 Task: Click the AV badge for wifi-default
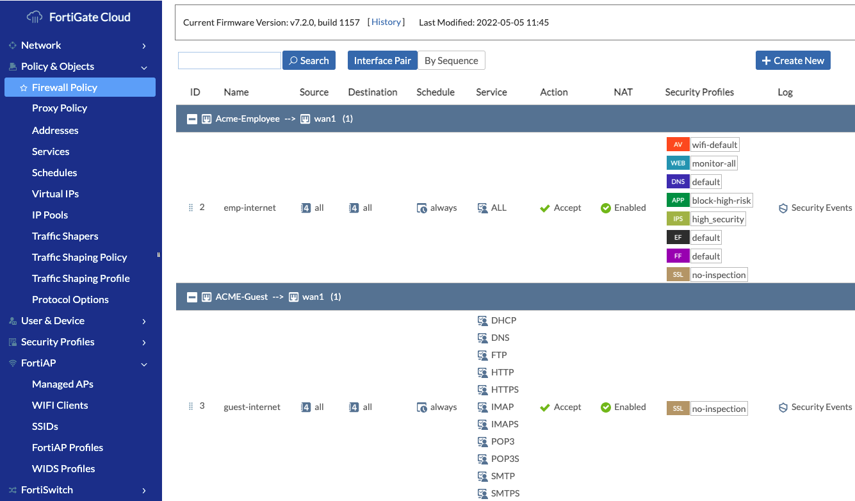click(678, 145)
